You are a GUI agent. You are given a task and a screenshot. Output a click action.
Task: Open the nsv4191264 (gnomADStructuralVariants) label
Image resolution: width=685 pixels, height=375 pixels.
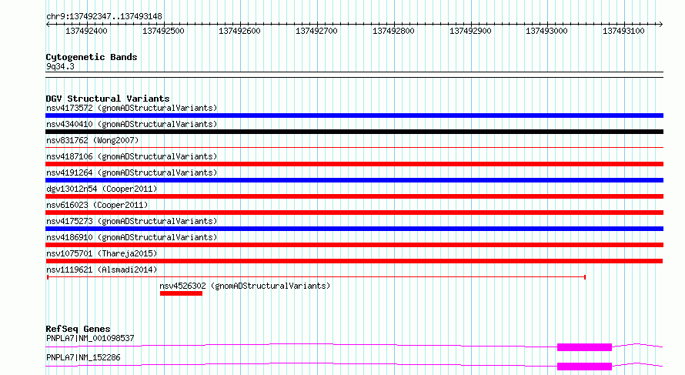click(x=132, y=172)
